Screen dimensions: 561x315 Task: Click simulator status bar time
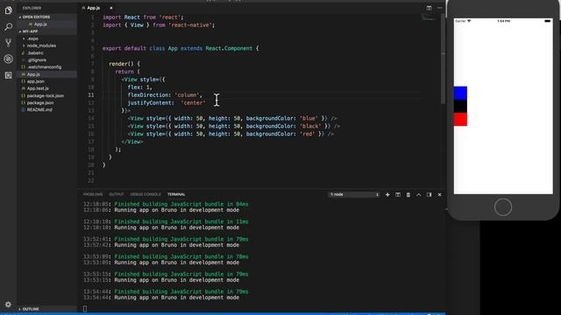(x=503, y=21)
